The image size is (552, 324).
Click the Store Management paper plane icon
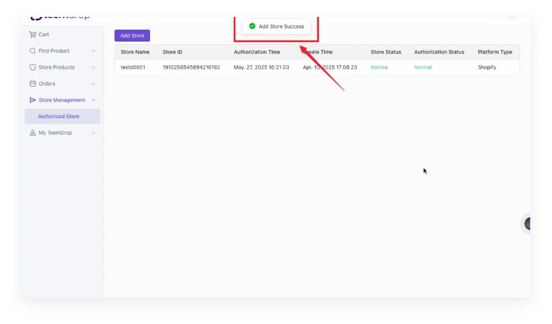pos(33,100)
